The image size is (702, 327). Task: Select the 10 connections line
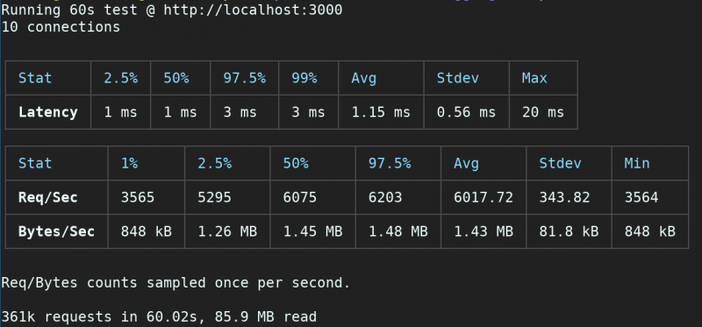pos(61,27)
